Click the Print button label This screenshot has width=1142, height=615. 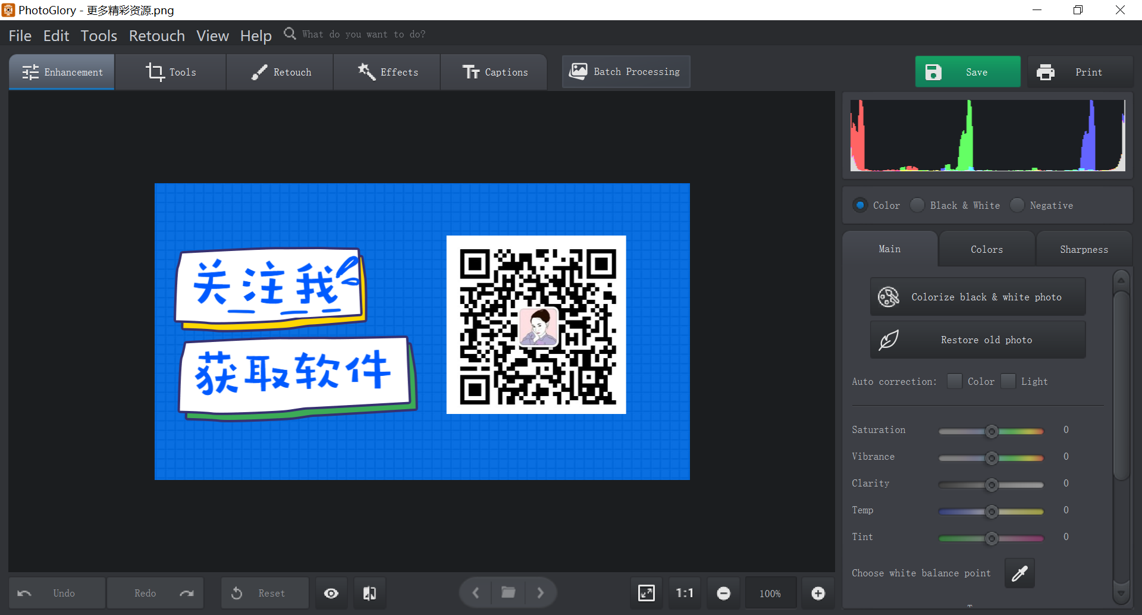[x=1088, y=72]
